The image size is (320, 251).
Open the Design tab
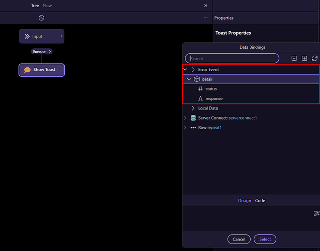[x=244, y=201]
